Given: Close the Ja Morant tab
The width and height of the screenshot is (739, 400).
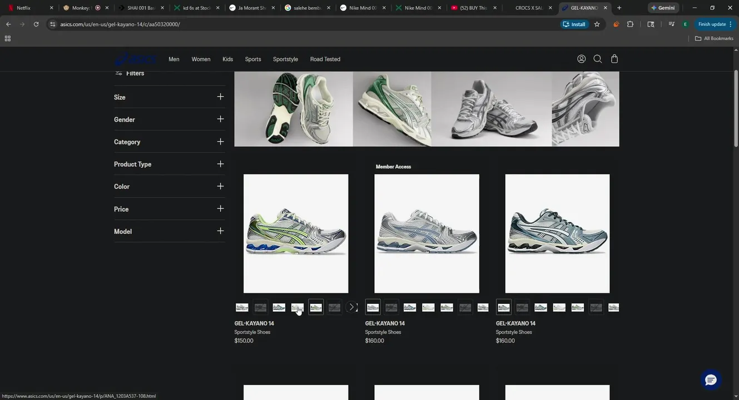Looking at the screenshot, I should (x=273, y=8).
